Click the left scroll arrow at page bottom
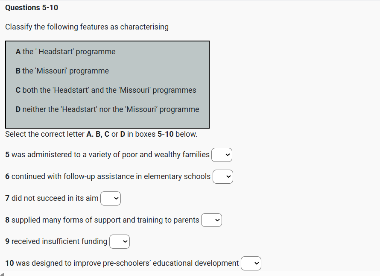This screenshot has width=380, height=276. [3, 274]
